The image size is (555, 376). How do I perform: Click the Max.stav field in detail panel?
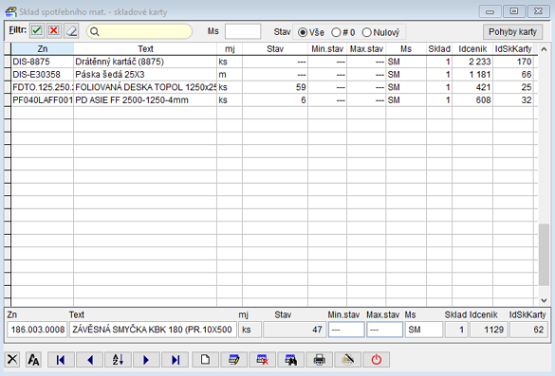(385, 330)
